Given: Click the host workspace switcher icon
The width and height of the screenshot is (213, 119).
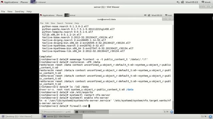Looking at the screenshot, I should coord(210,116).
